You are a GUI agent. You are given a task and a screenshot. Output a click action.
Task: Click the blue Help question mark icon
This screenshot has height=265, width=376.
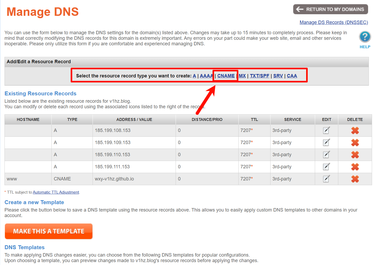(x=365, y=37)
